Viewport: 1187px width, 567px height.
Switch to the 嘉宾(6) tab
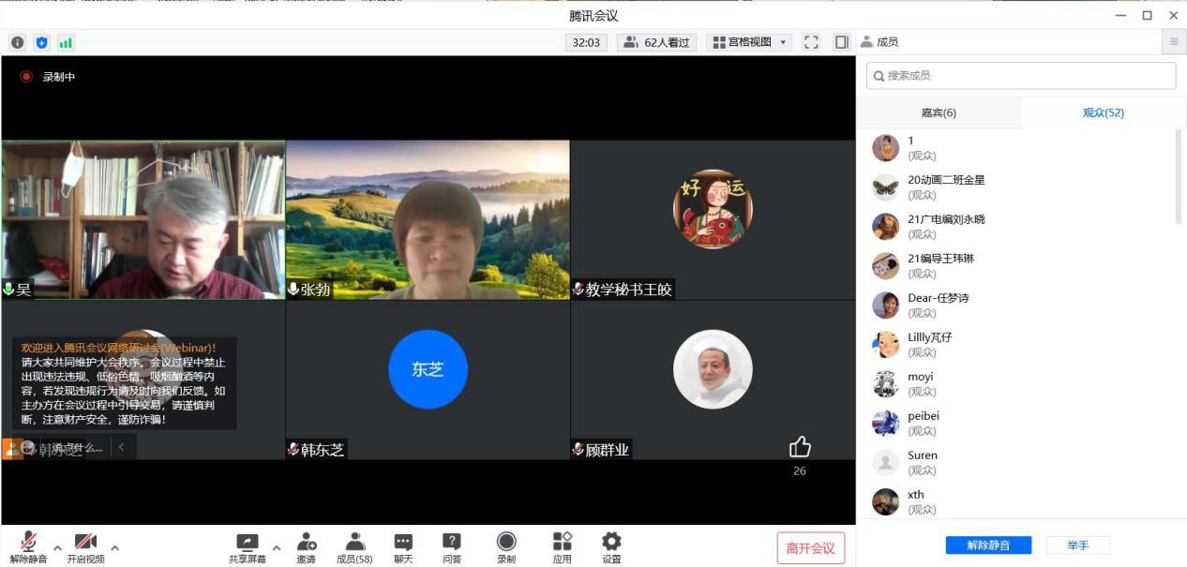939,112
